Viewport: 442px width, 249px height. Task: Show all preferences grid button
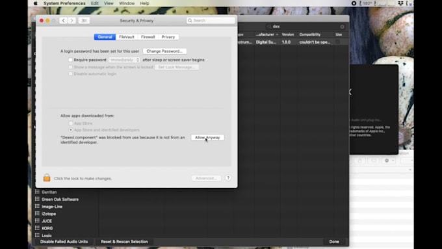tap(84, 21)
